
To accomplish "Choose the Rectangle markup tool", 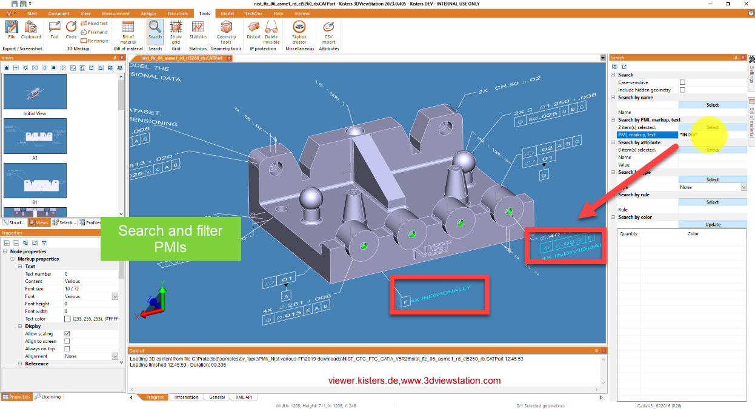I will [94, 41].
